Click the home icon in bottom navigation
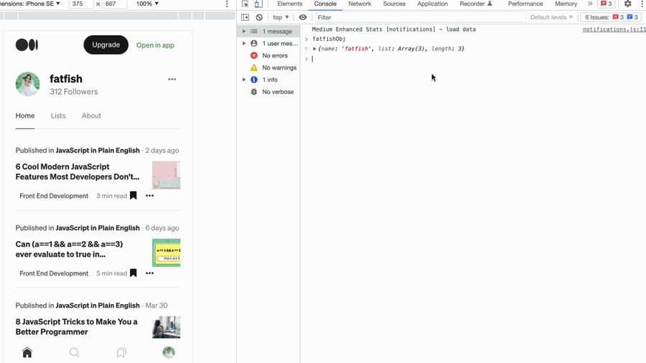Screen dimensions: 646x363 pos(27,352)
